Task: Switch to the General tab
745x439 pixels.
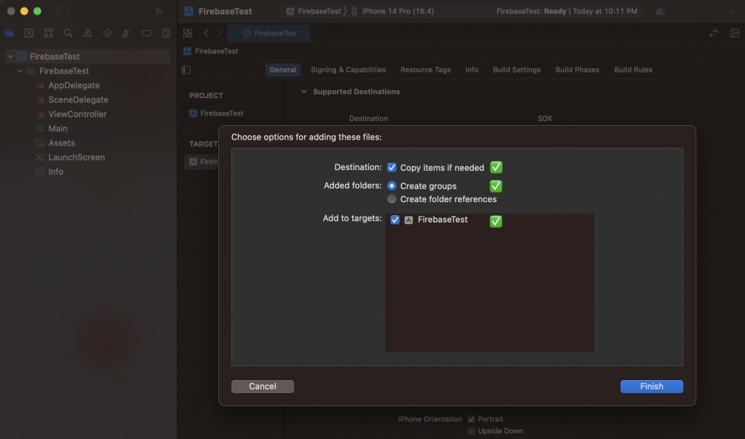Action: point(283,70)
